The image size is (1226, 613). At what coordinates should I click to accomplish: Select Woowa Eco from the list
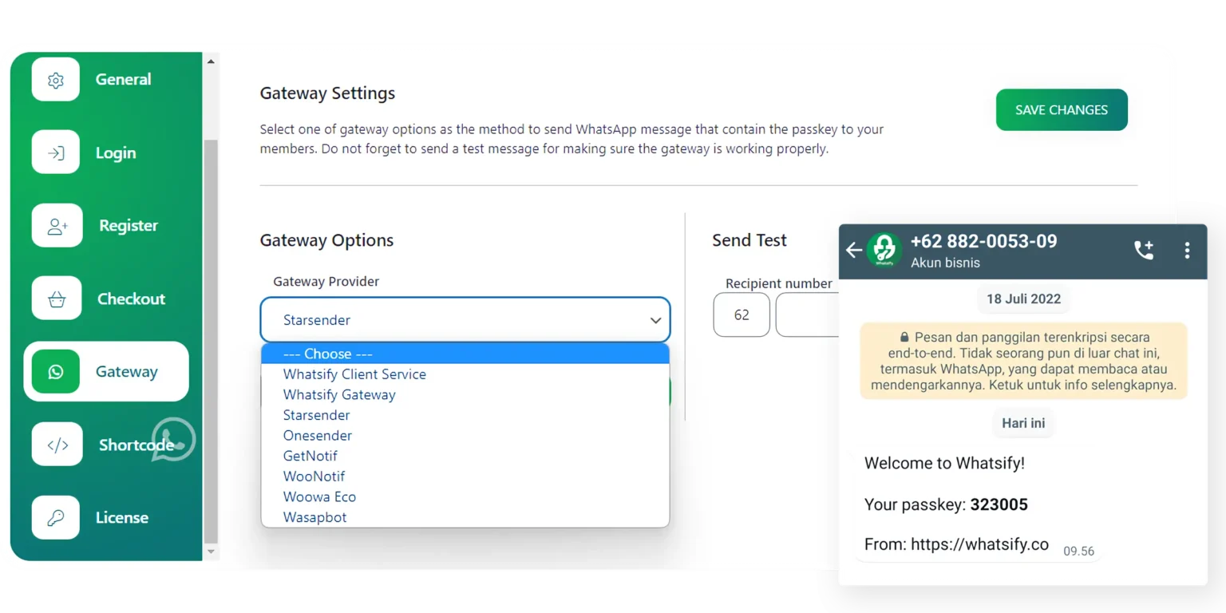point(465,496)
